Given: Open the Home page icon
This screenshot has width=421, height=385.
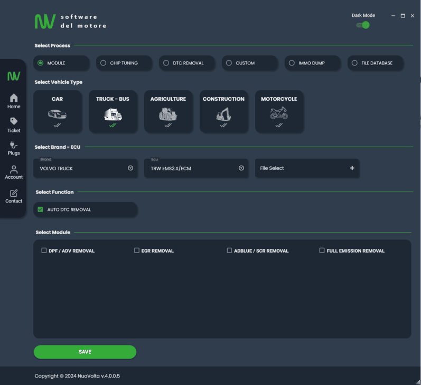Looking at the screenshot, I should tap(14, 98).
